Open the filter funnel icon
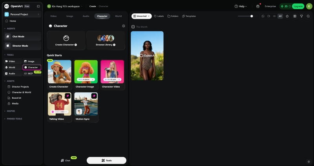314x166 pixels. 301,16
